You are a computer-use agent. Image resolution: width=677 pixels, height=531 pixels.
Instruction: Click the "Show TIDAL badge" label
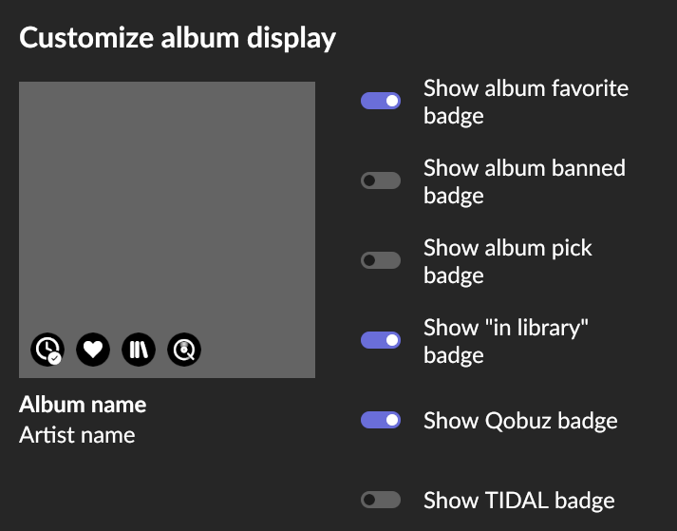point(519,501)
